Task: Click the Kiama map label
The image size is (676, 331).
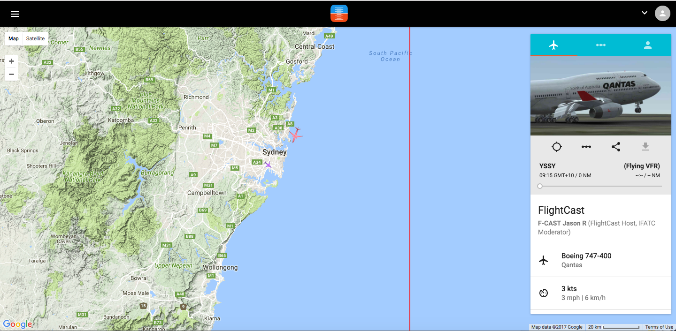Action: pyautogui.click(x=212, y=318)
